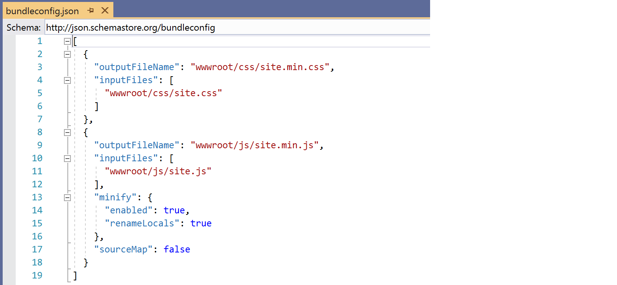Select the bundleconfig.json document tab
This screenshot has height=285, width=617.
[42, 11]
